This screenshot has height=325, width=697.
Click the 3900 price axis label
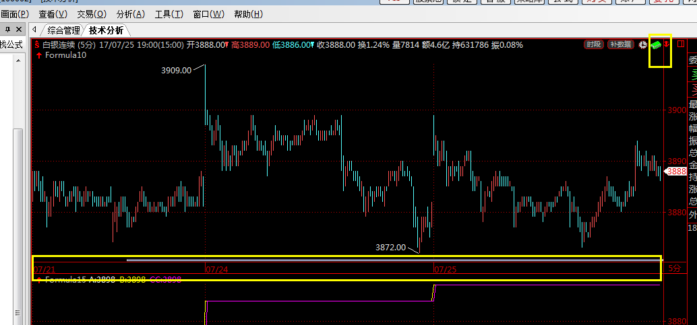coord(677,110)
